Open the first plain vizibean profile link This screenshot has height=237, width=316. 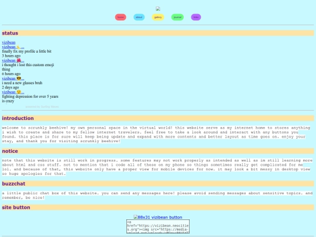tap(9, 42)
